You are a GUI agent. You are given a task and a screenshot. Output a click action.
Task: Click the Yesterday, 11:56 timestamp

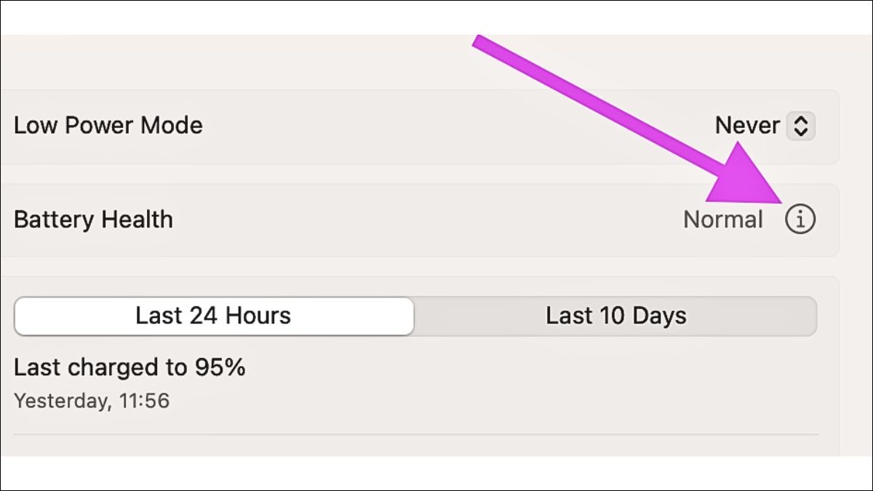(x=92, y=401)
